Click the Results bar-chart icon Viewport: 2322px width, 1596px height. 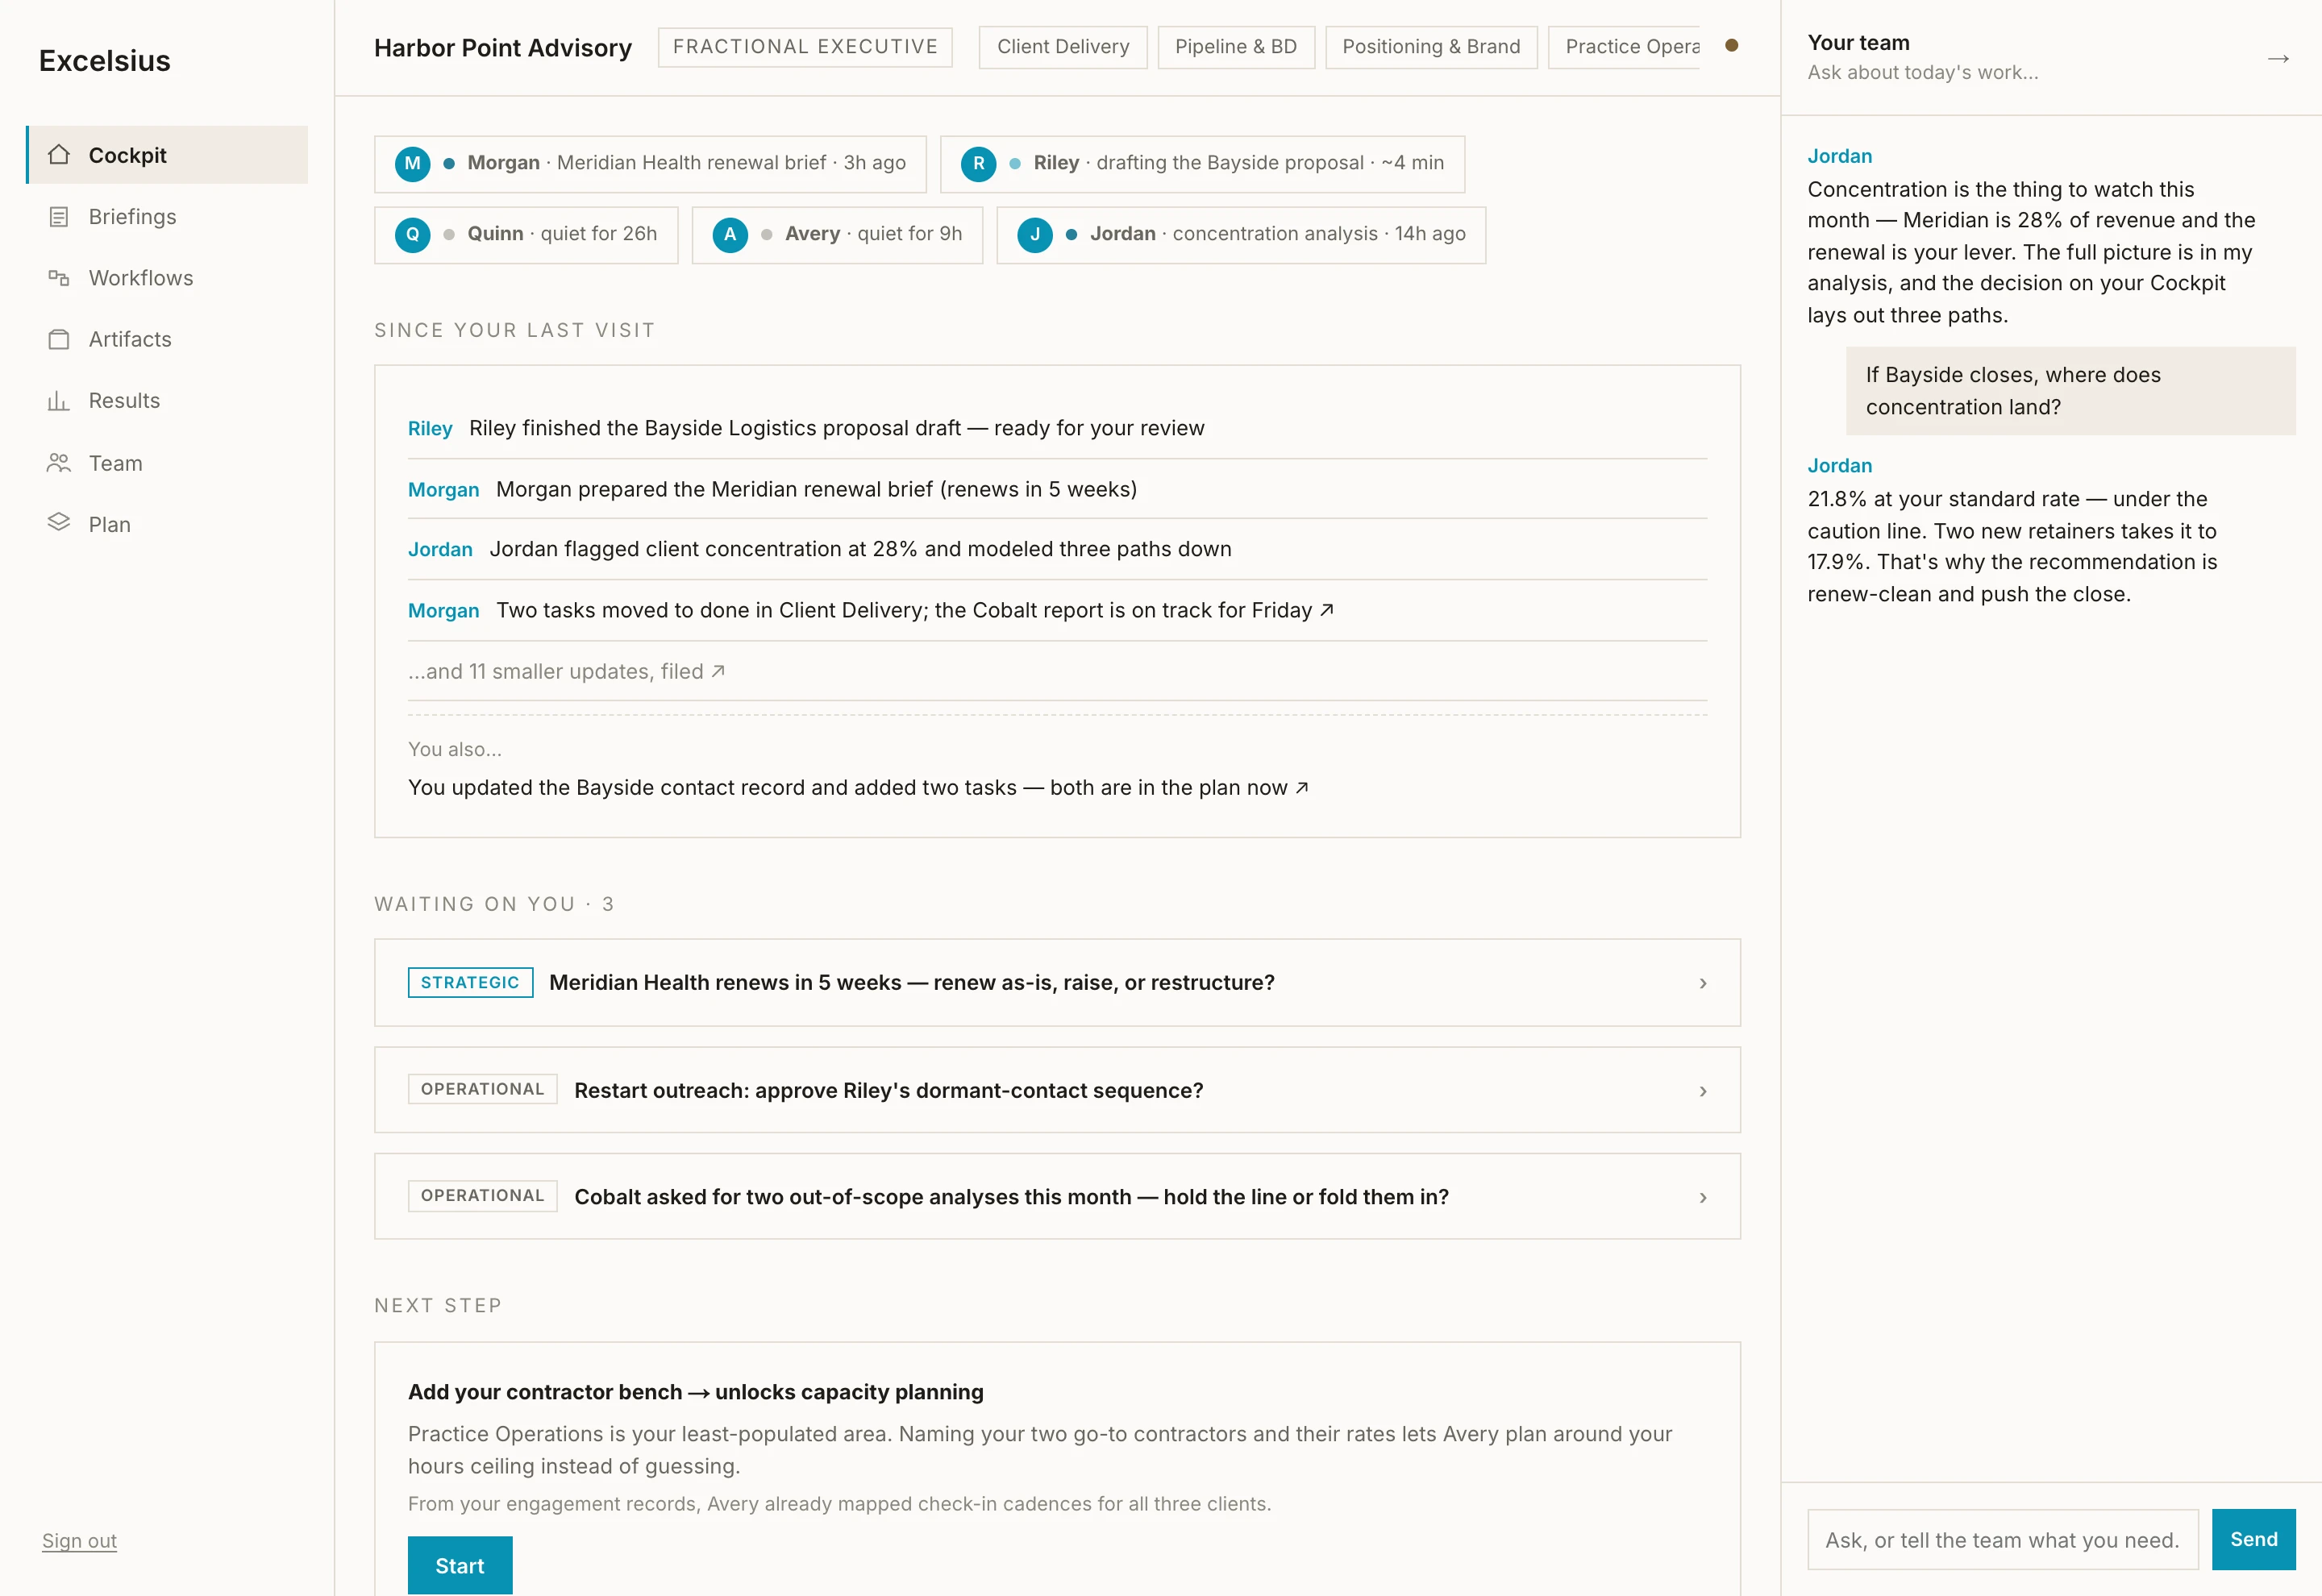(59, 401)
